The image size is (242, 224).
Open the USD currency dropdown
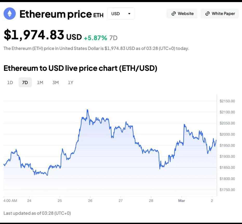click(x=121, y=14)
